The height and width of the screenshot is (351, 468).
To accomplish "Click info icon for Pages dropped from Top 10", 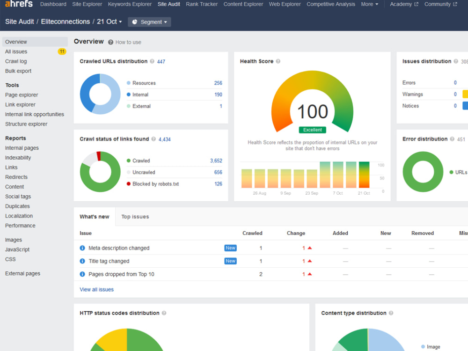I will point(82,274).
